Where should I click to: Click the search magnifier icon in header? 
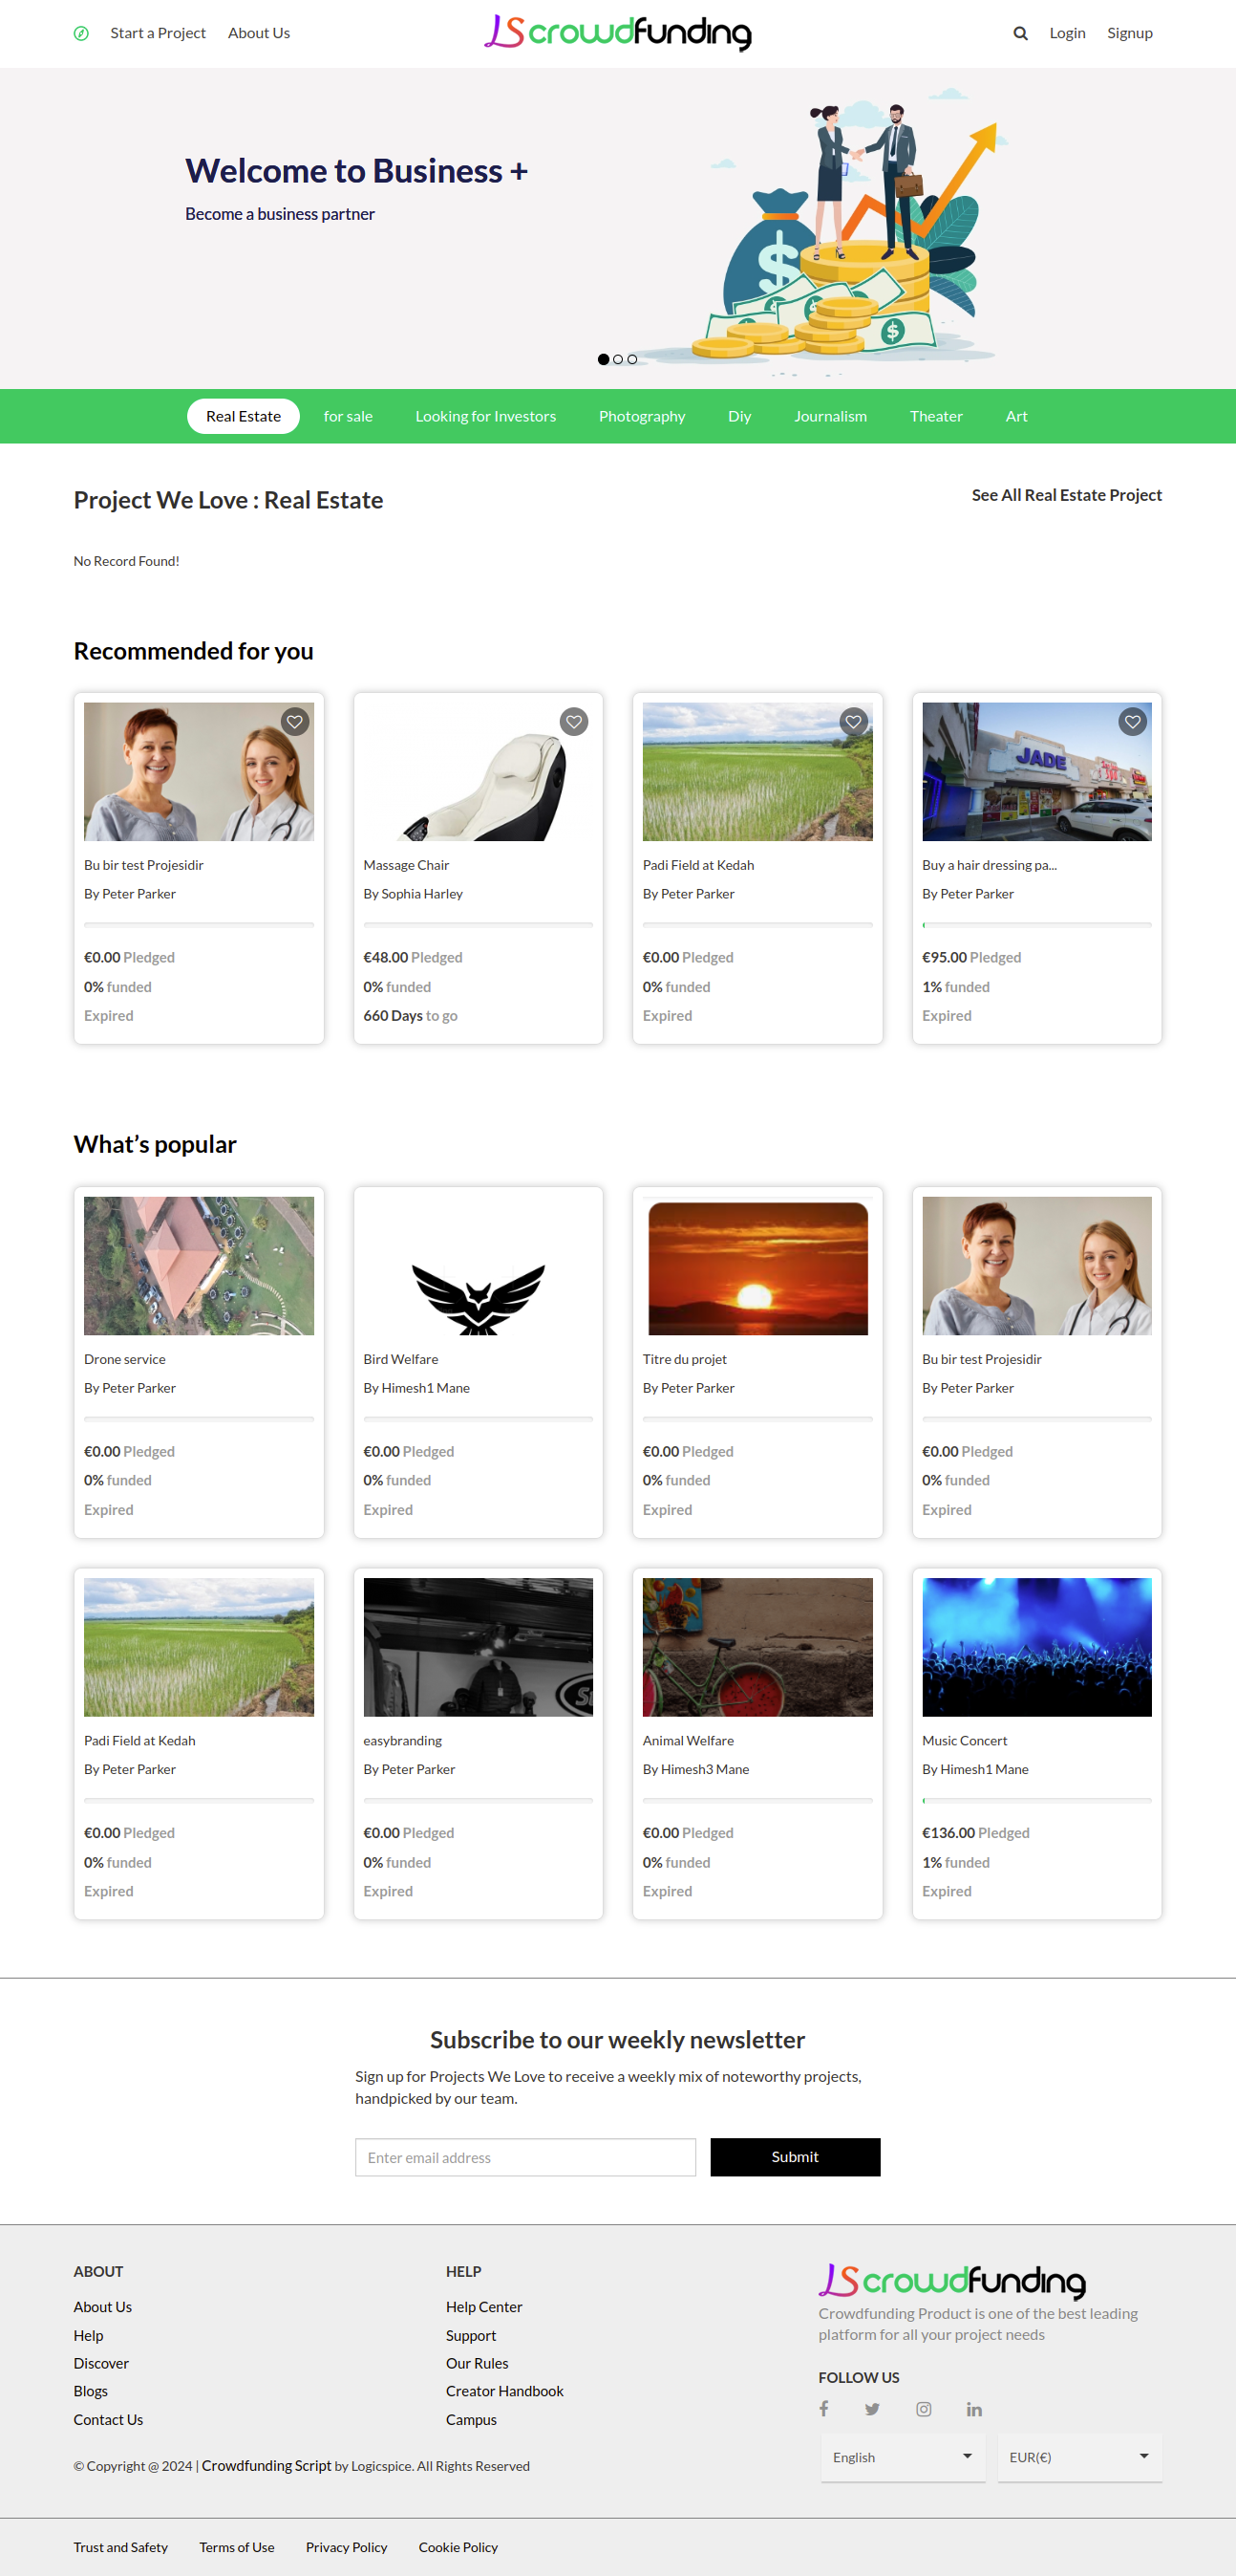point(1020,33)
